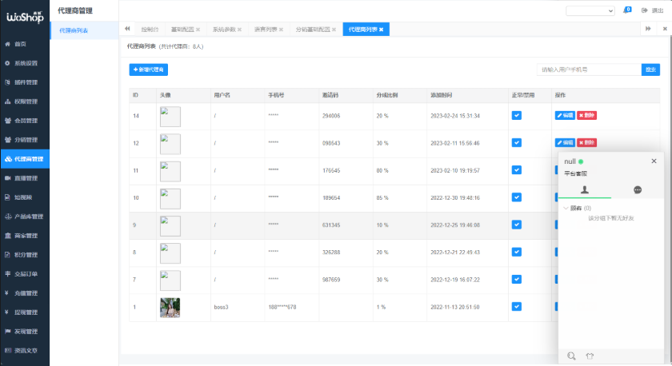The width and height of the screenshot is (672, 366).
Task: Open the 产品库管理 scales icon
Action: pos(8,217)
